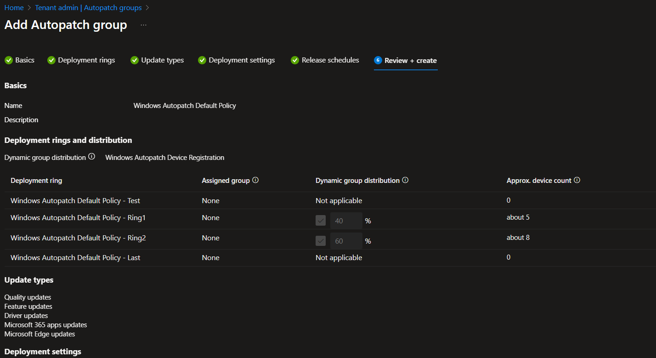Click the Dynamic group distribution column info icon

click(405, 180)
